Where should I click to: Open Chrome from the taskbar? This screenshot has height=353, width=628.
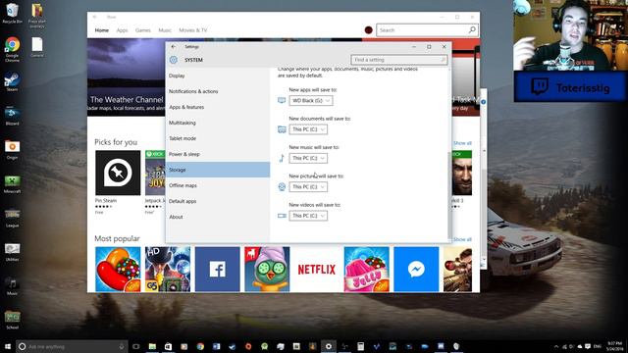200,346
